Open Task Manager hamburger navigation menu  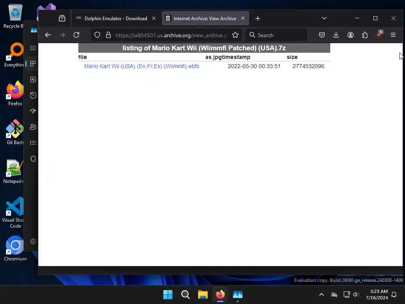pyautogui.click(x=33, y=48)
